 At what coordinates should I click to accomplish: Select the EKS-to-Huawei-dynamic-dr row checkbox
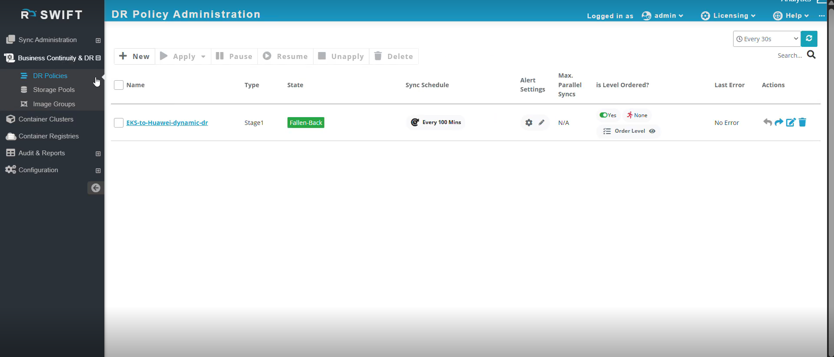pyautogui.click(x=119, y=123)
